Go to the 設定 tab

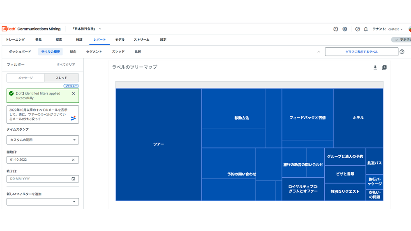point(163,39)
